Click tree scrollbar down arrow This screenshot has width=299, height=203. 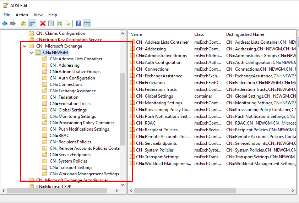click(x=123, y=185)
